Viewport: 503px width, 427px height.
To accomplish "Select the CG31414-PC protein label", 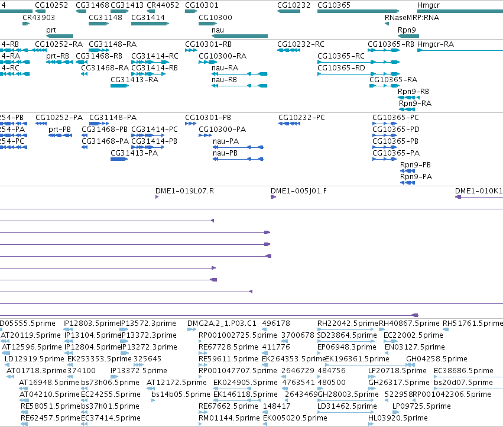I will click(154, 130).
